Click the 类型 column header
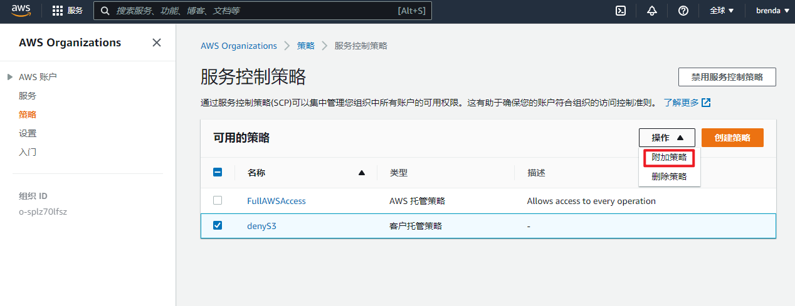 pyautogui.click(x=399, y=173)
